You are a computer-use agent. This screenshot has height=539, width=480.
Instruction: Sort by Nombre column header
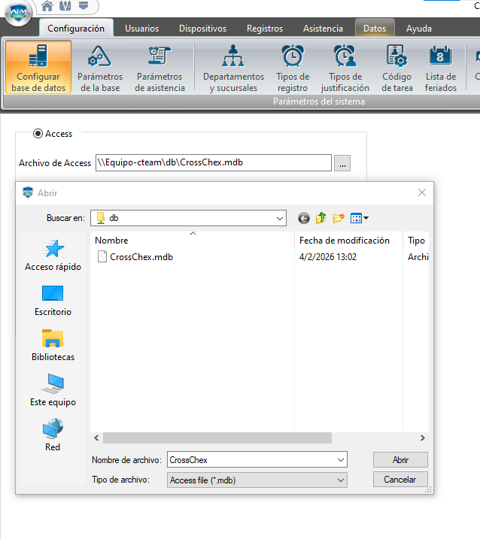tap(192, 241)
